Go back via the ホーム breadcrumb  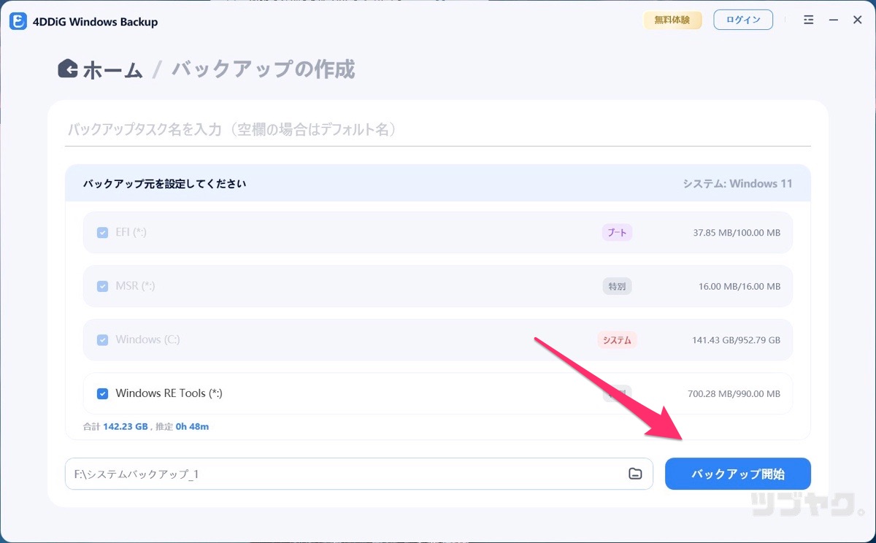113,69
